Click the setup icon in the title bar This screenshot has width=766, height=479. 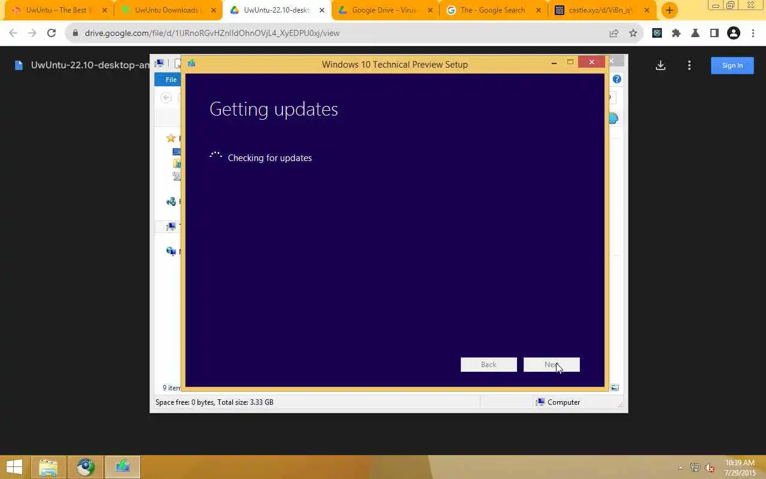coord(191,63)
